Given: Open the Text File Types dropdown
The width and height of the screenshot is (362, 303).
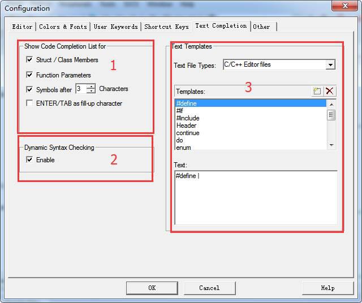Looking at the screenshot, I should click(330, 65).
